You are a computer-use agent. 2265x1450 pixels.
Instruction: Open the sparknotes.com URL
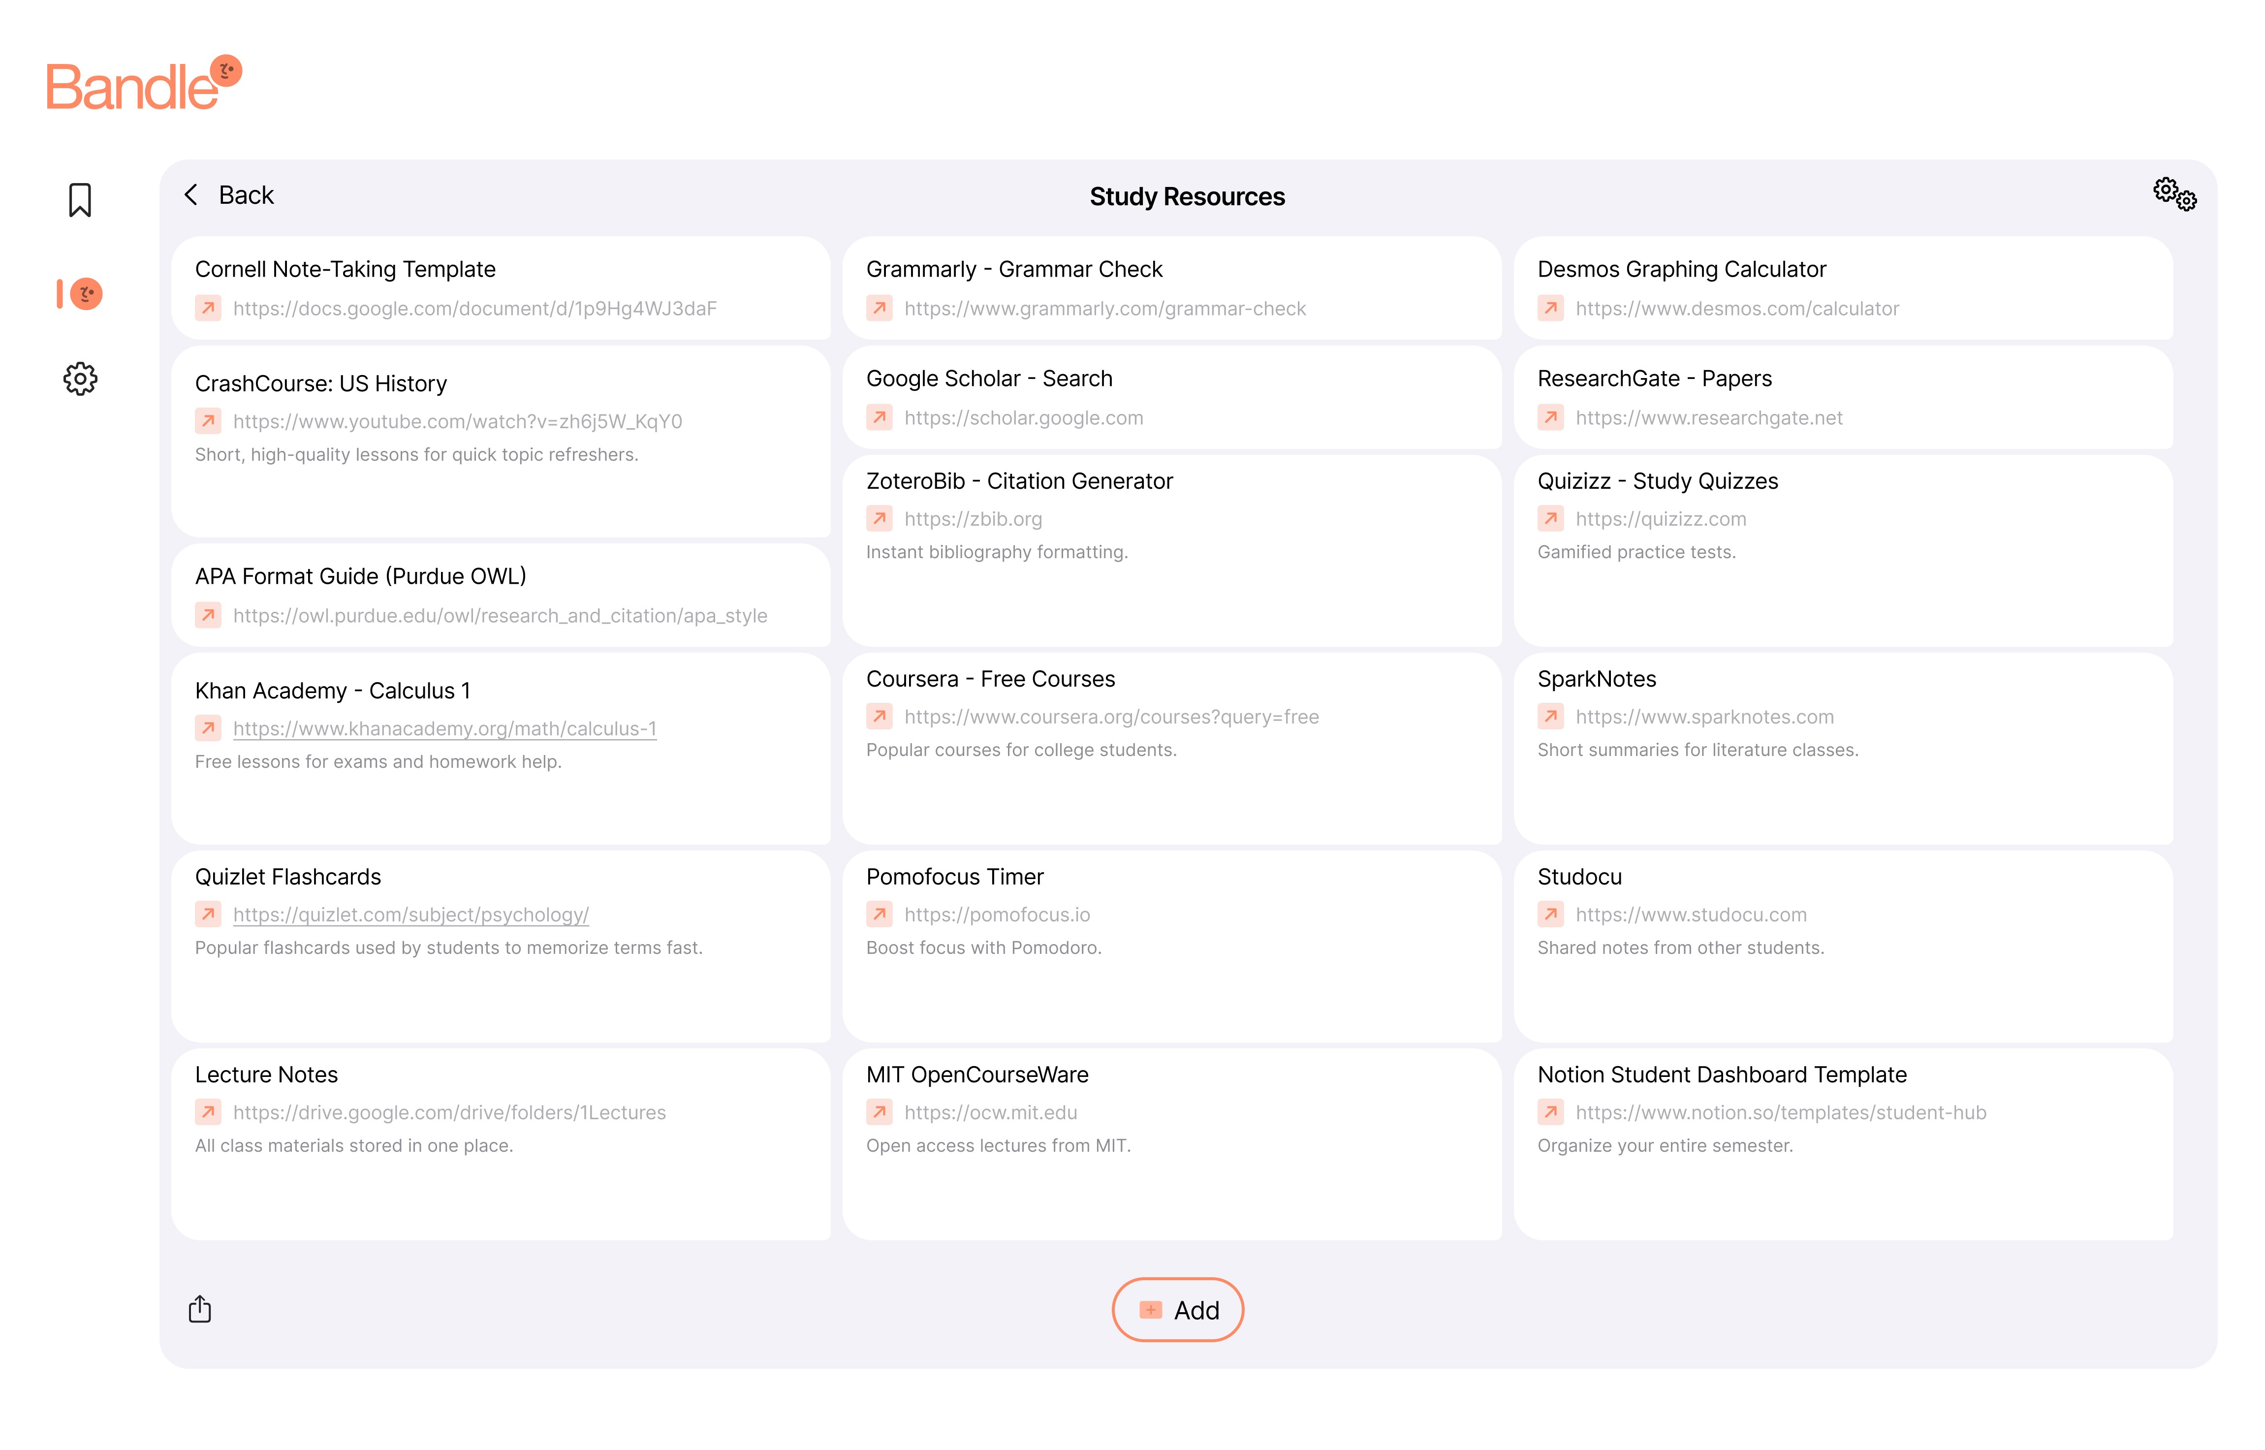tap(1704, 718)
